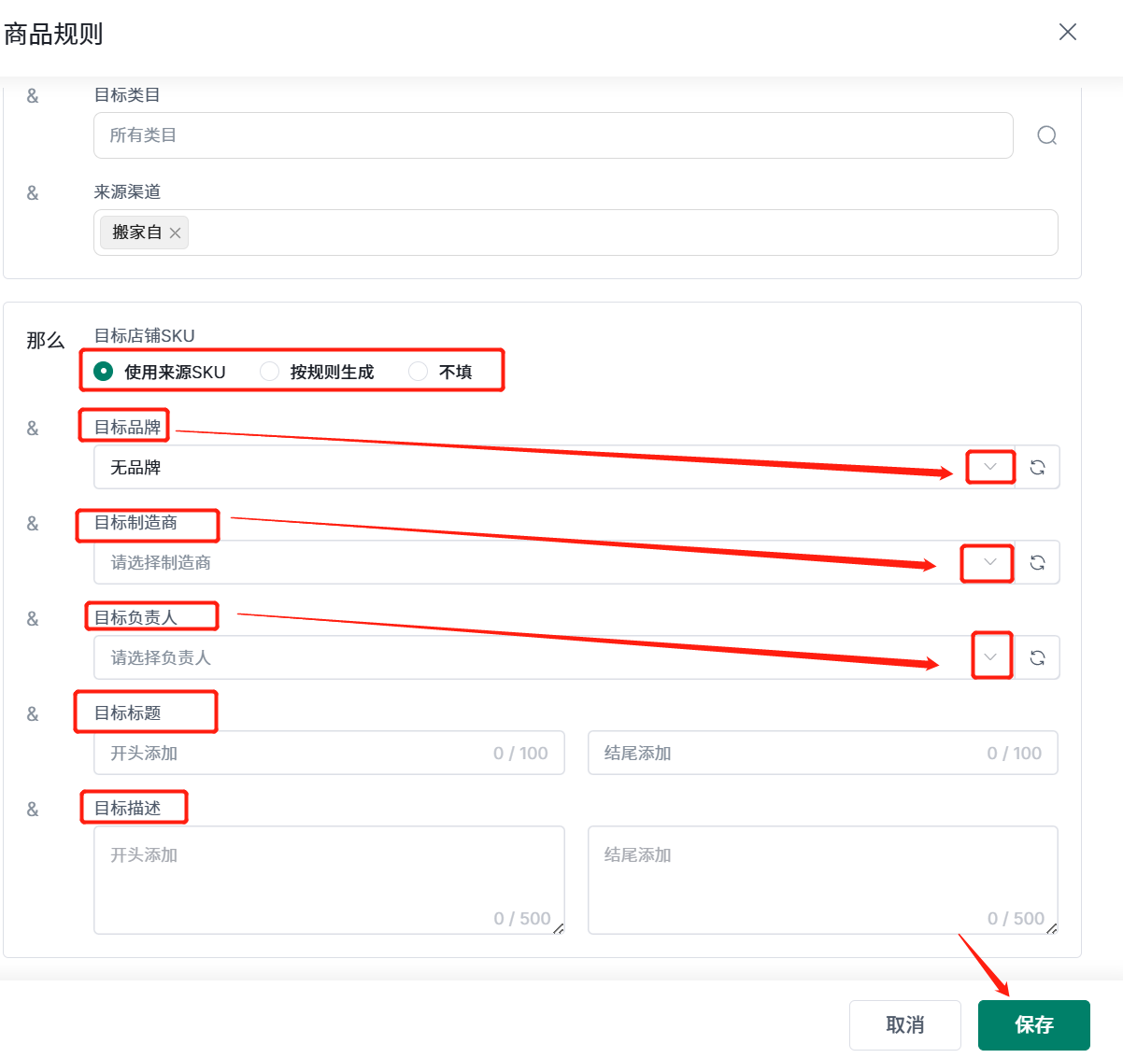Pick the 不填 radio option
1123x1058 pixels.
(x=441, y=372)
